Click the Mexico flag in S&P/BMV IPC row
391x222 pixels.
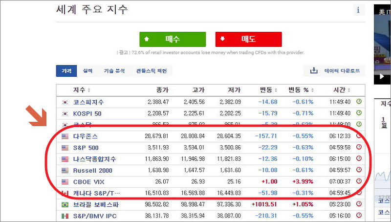click(x=65, y=216)
